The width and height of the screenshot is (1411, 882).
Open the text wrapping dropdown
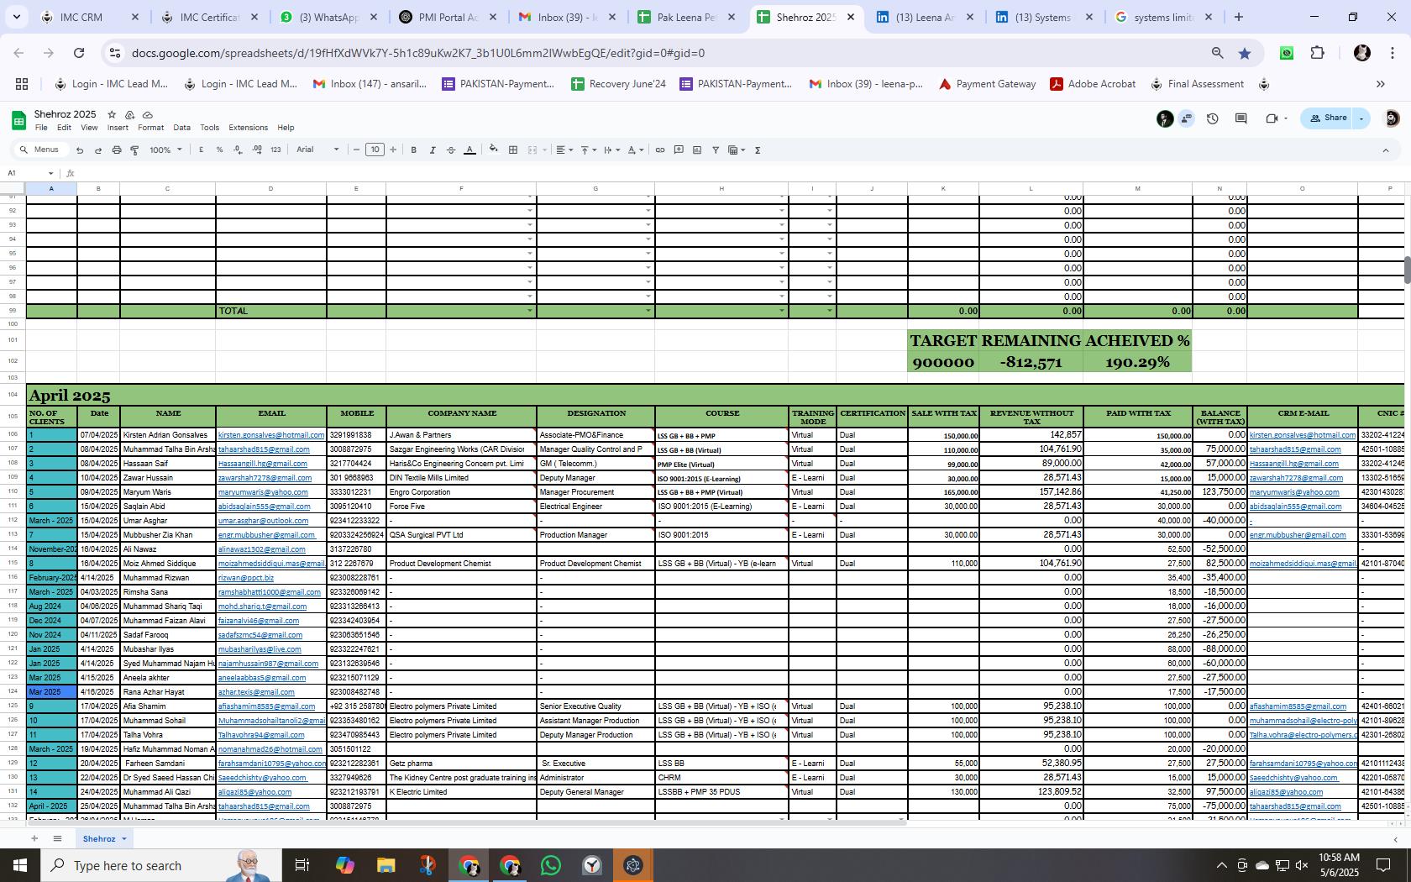612,150
